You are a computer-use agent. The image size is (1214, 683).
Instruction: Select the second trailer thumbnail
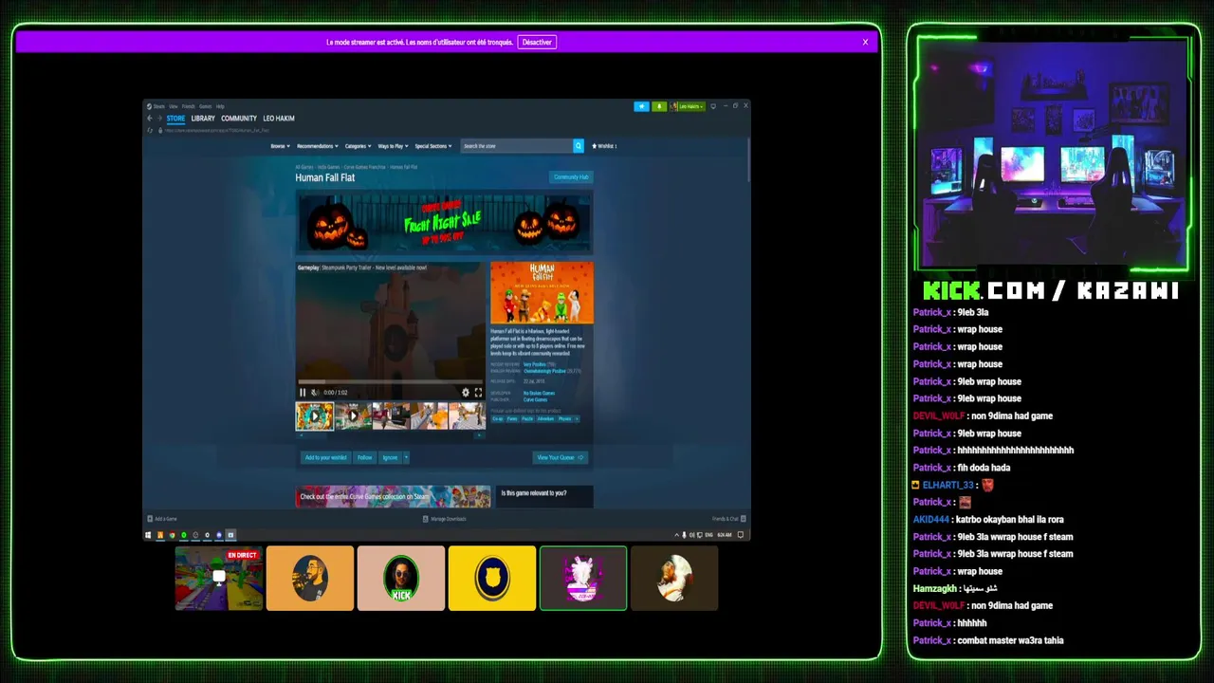[x=353, y=415]
